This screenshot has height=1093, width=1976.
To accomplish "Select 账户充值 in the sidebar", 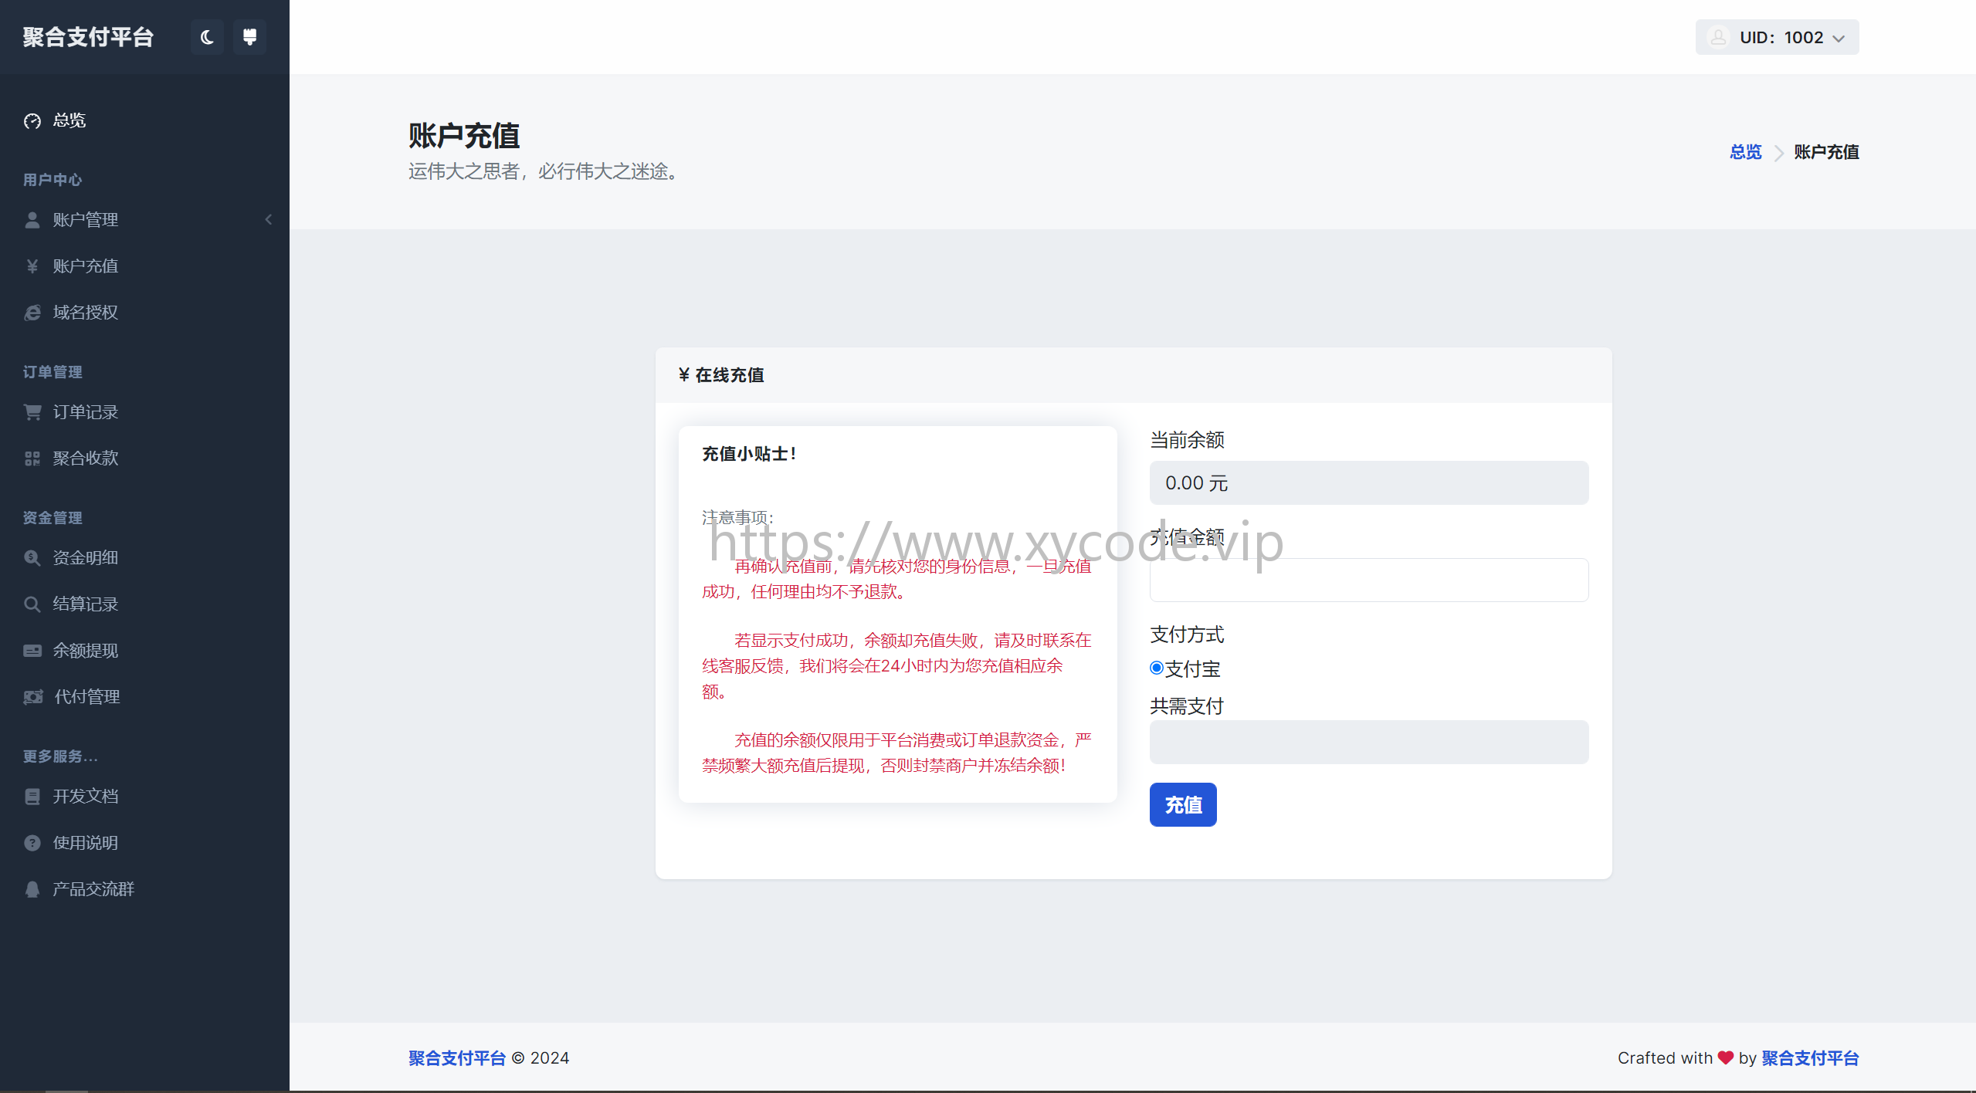I will click(85, 266).
